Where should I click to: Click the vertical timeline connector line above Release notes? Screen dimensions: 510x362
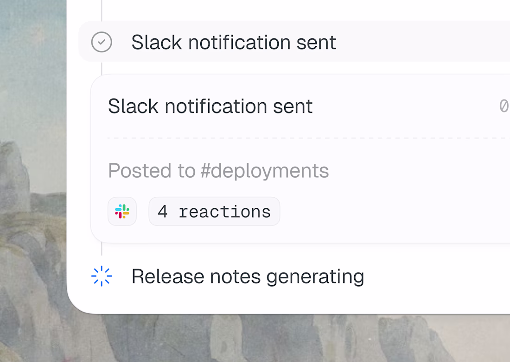point(102,249)
